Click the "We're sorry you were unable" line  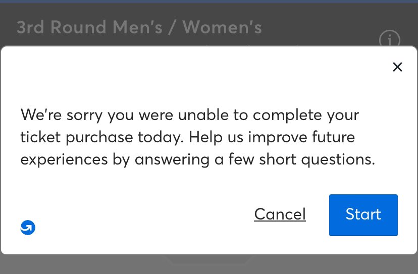pyautogui.click(x=189, y=116)
